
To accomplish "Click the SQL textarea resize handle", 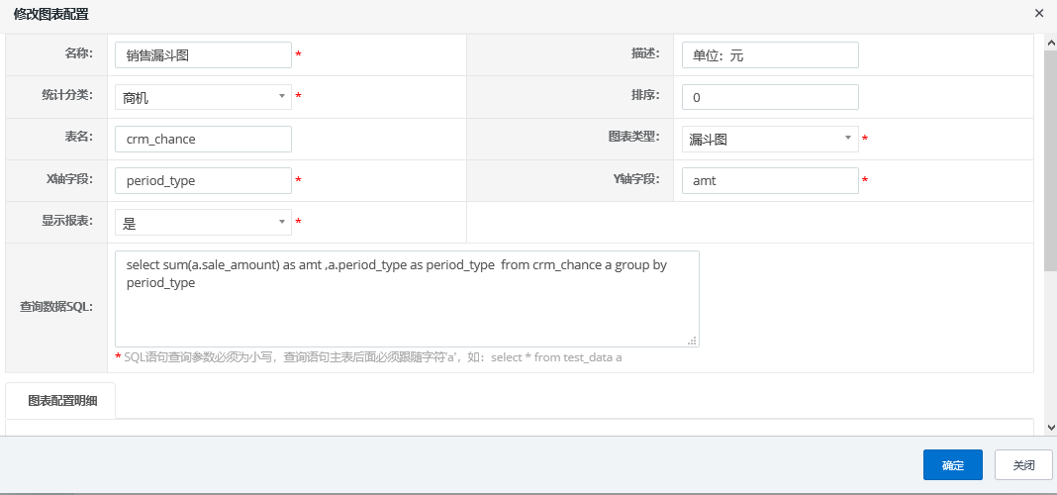I will (x=693, y=341).
